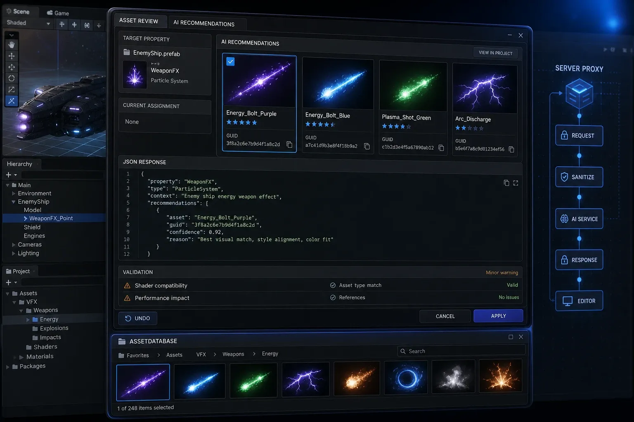Set Energy_Bolt_Blue star rating
This screenshot has width=634, height=422.
[320, 124]
